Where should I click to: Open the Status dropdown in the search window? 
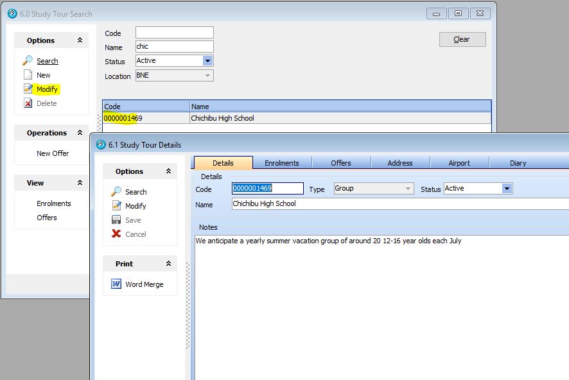pyautogui.click(x=207, y=61)
